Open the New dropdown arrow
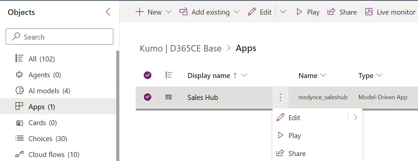Screen dimensions: 418x161 [169, 12]
